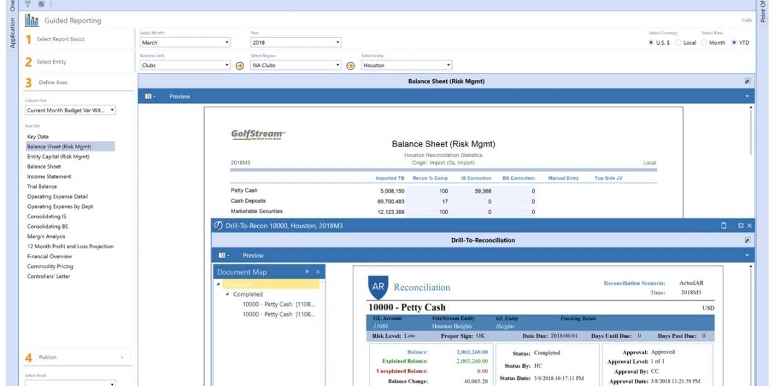774x386 pixels.
Task: Click Preview in Drill-To-Reconciliation toolbar
Action: pyautogui.click(x=253, y=256)
